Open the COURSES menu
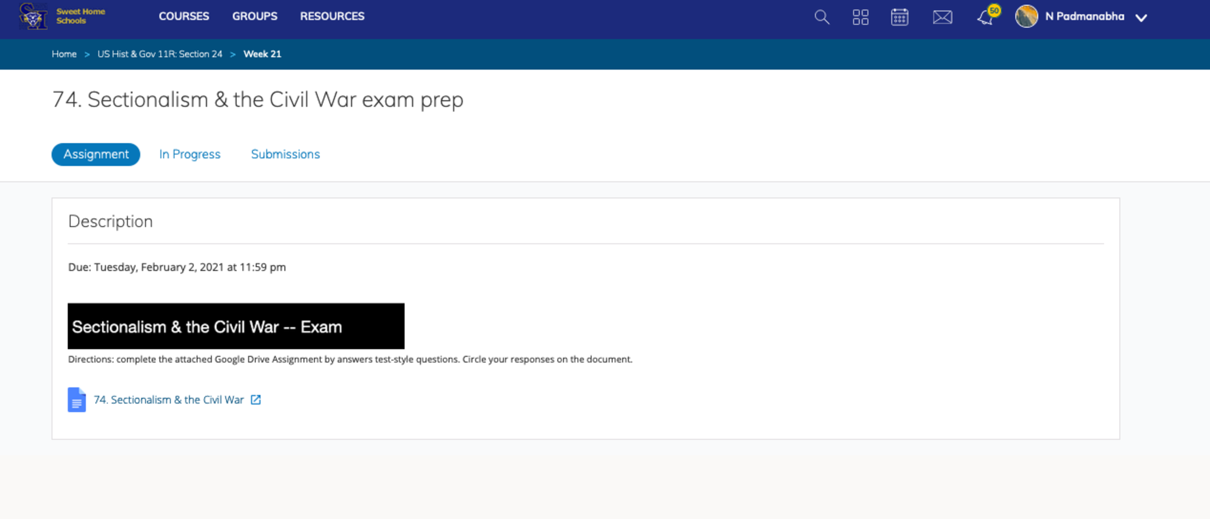 click(184, 17)
